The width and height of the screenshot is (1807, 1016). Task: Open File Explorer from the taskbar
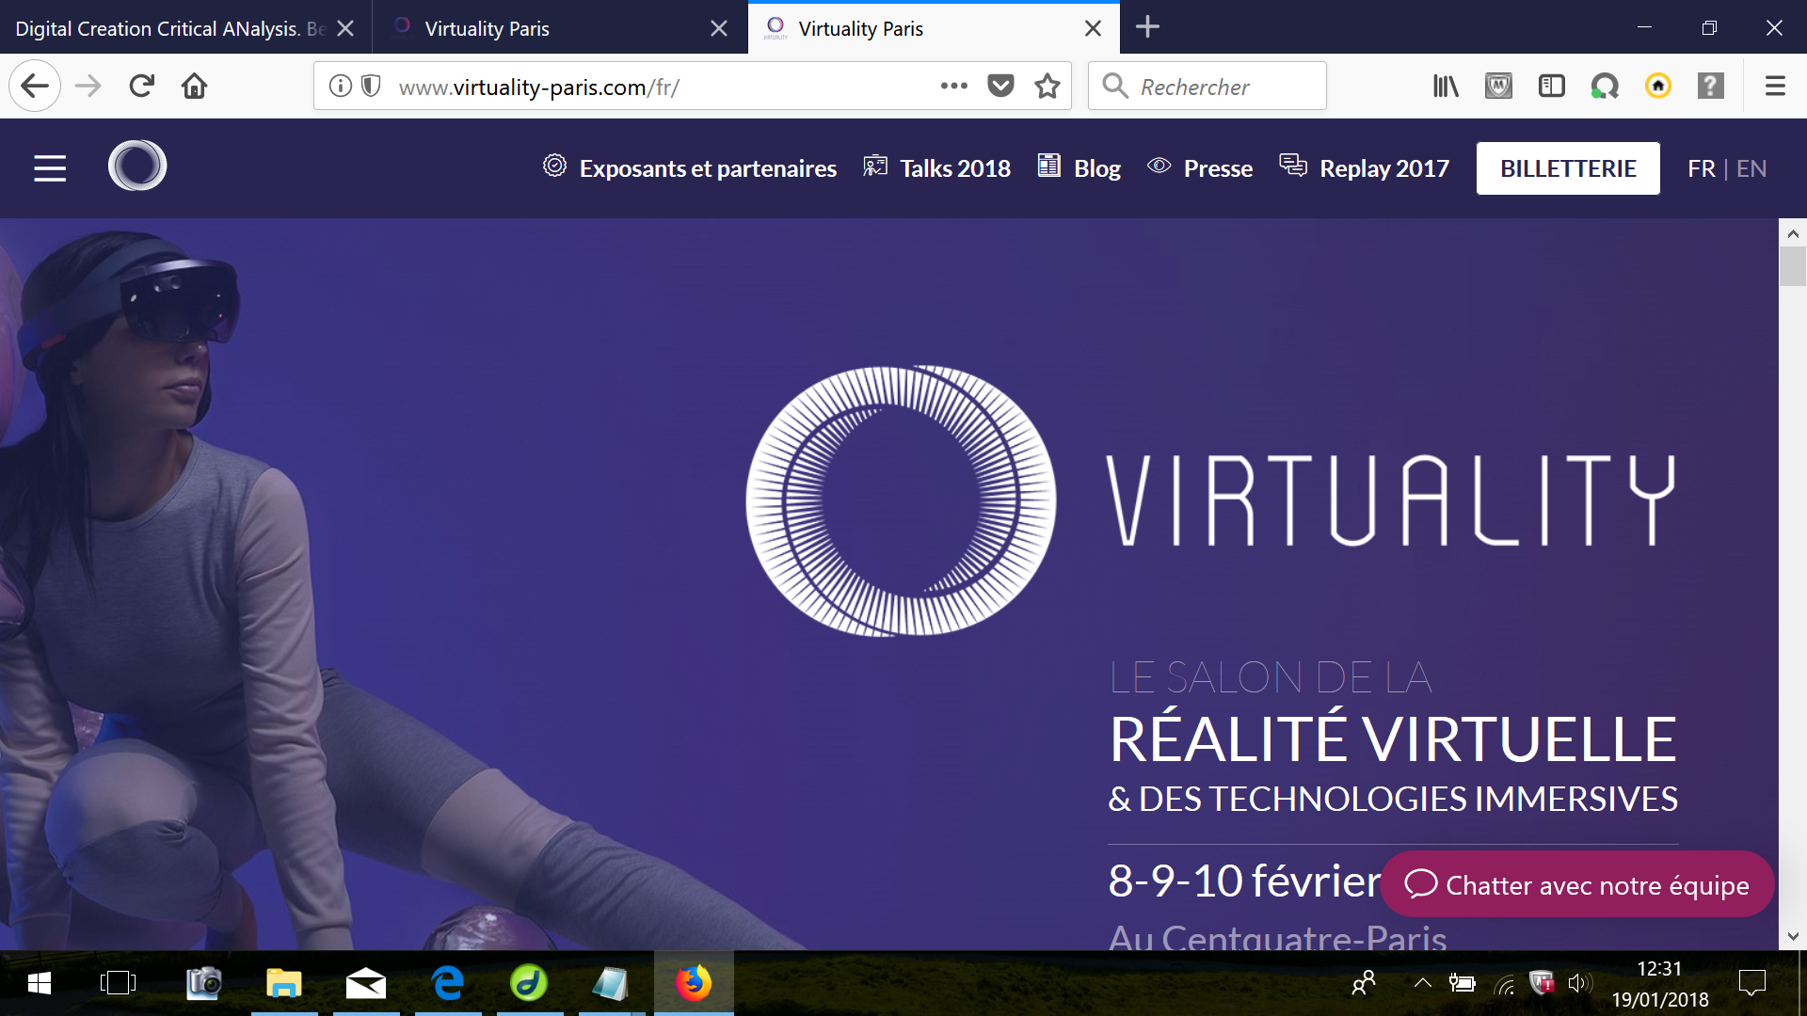[284, 983]
